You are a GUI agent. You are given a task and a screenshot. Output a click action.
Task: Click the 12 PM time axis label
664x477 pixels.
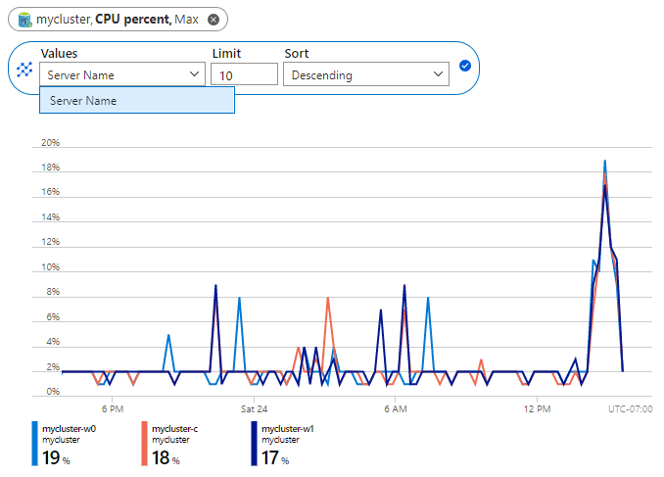click(x=537, y=407)
